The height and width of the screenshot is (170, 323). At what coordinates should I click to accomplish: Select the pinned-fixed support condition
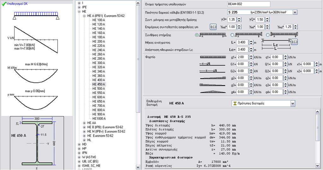point(232,35)
